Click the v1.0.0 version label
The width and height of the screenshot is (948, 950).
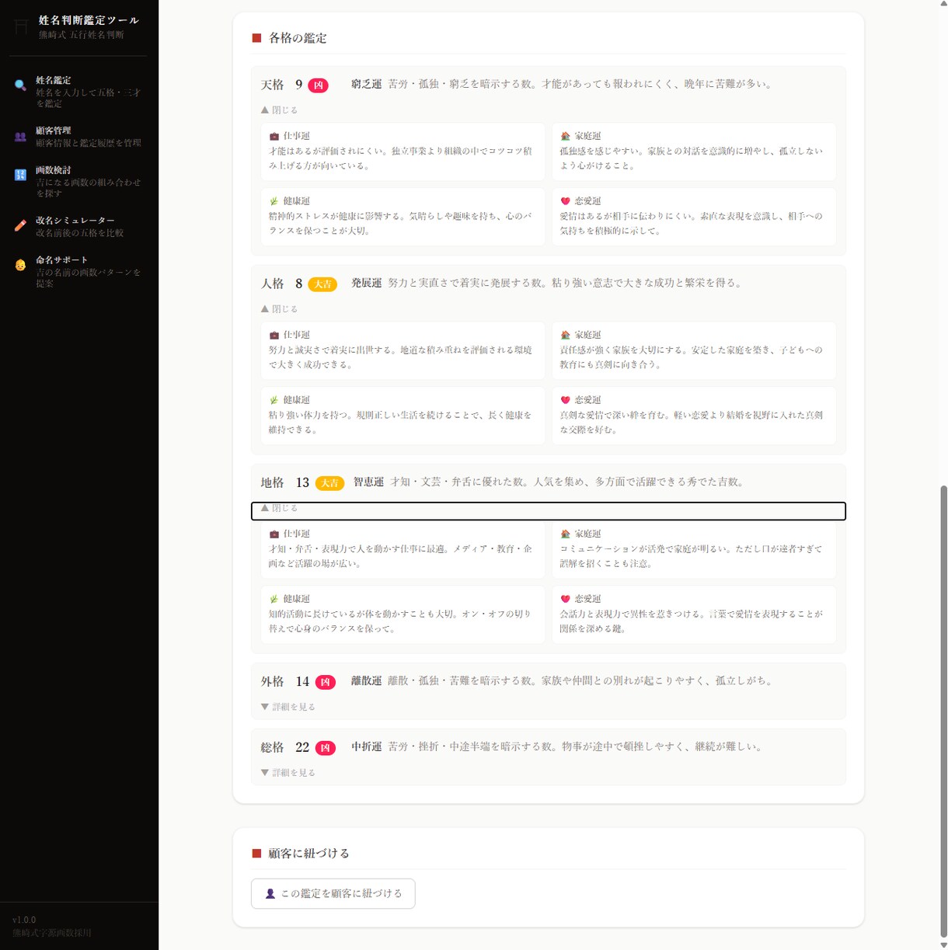pos(24,920)
